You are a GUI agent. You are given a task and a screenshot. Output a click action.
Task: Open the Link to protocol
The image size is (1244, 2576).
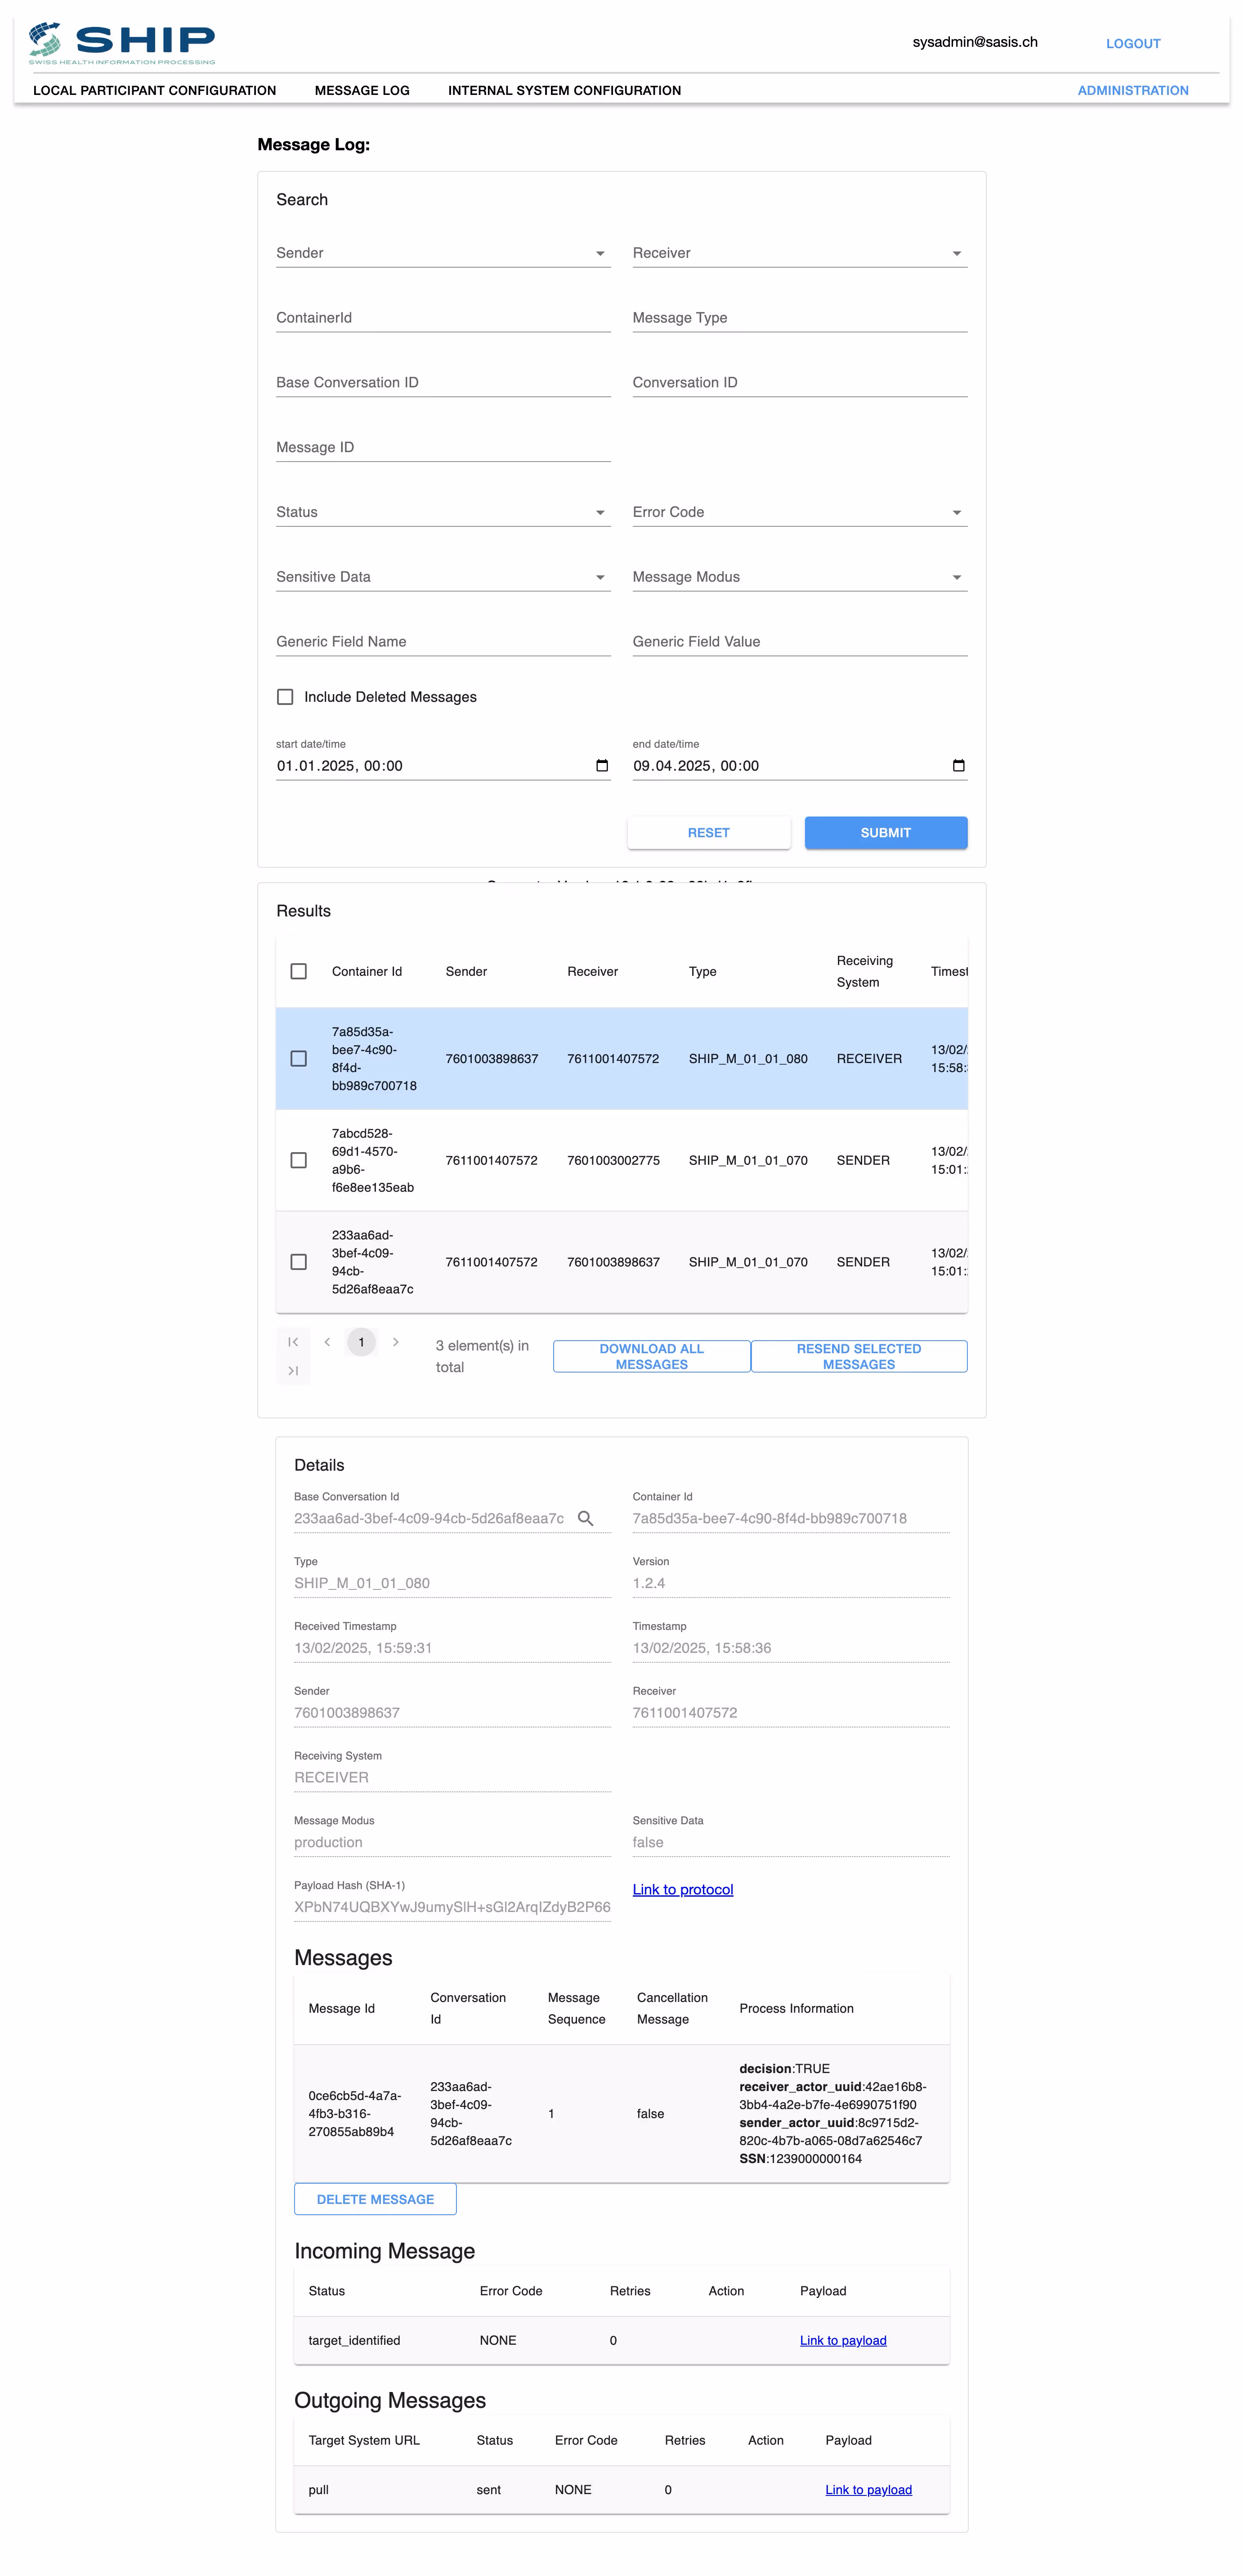pyautogui.click(x=683, y=1889)
